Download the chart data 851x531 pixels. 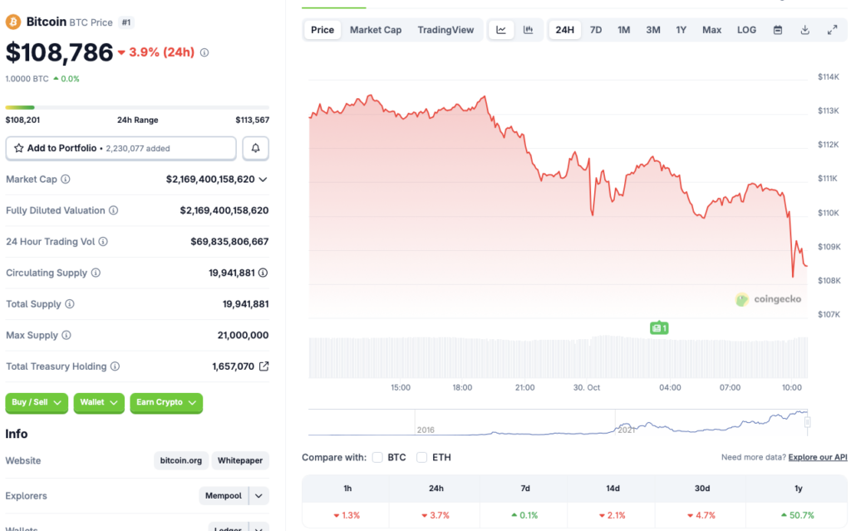[x=804, y=29]
